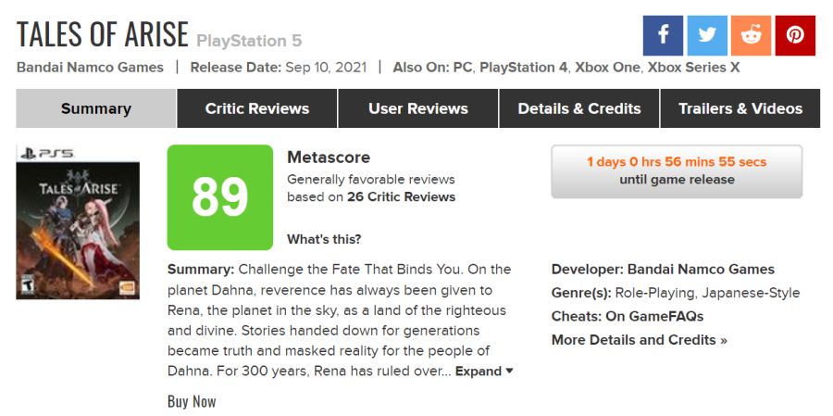
Task: Open cheats On GameFAQs link
Action: [654, 317]
